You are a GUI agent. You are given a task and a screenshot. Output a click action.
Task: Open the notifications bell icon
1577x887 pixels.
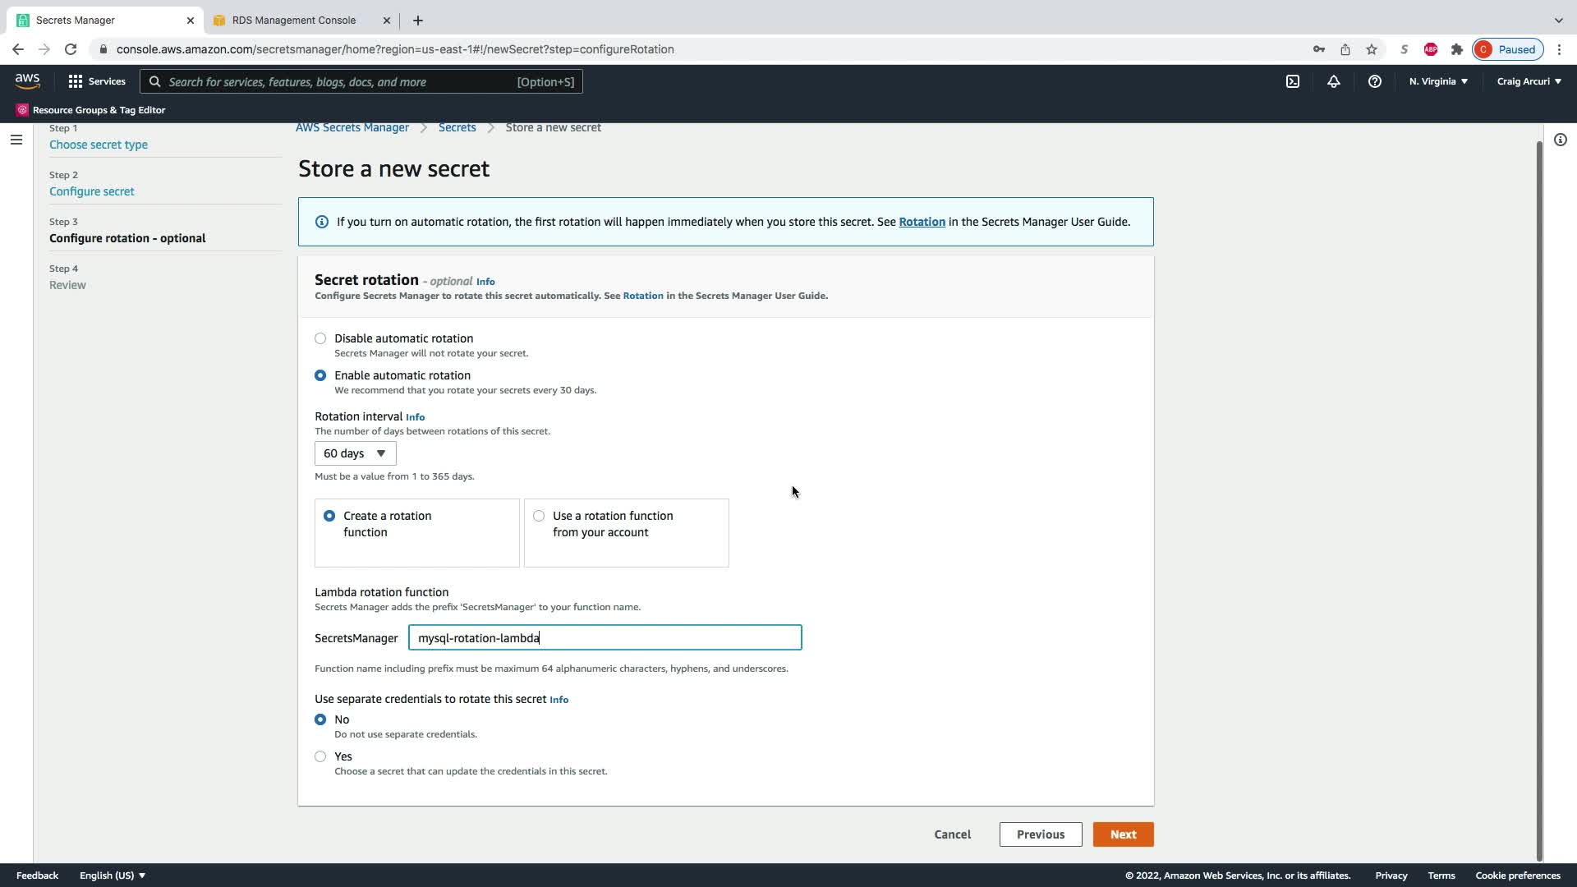1334,81
